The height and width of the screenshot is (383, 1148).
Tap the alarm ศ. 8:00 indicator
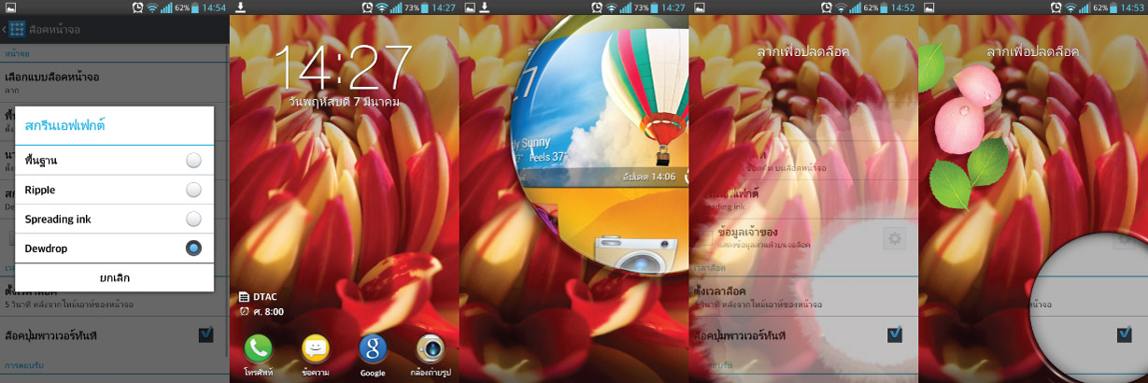click(262, 311)
